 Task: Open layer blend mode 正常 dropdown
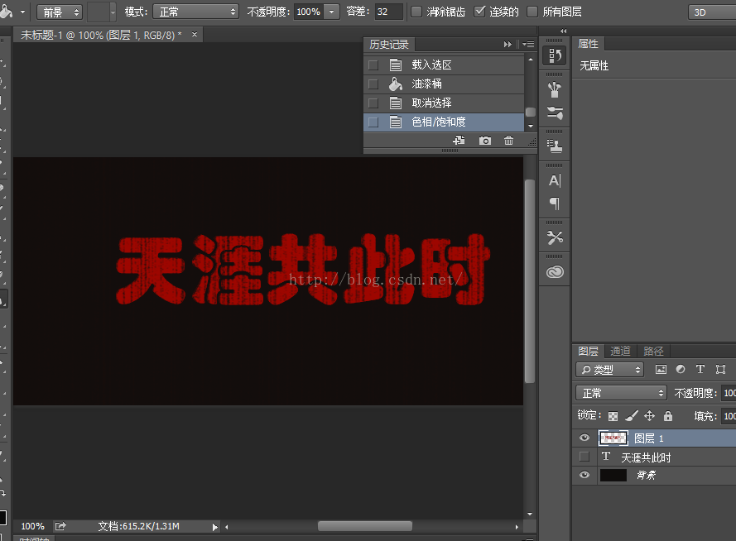[621, 393]
